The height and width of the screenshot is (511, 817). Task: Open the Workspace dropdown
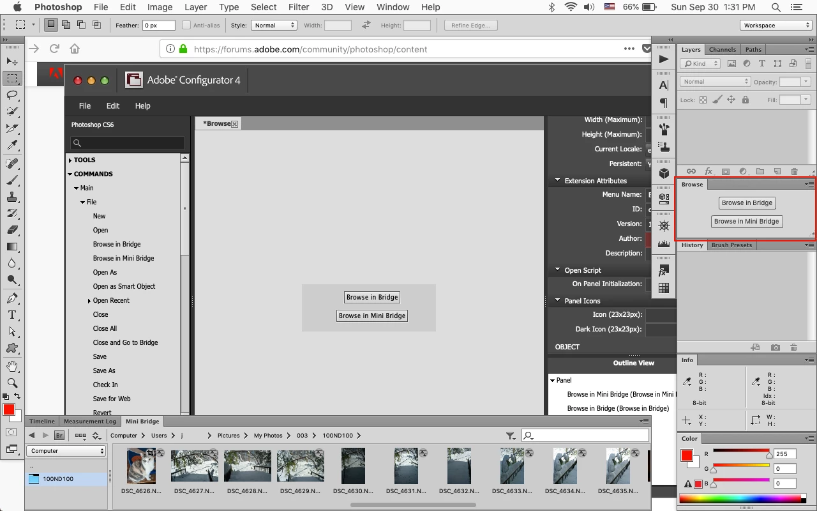tap(776, 26)
